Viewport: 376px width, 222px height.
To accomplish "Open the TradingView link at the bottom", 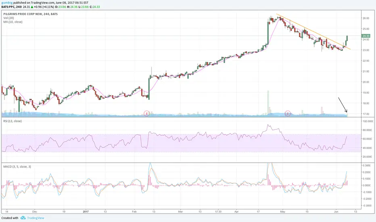I will 36,218.
